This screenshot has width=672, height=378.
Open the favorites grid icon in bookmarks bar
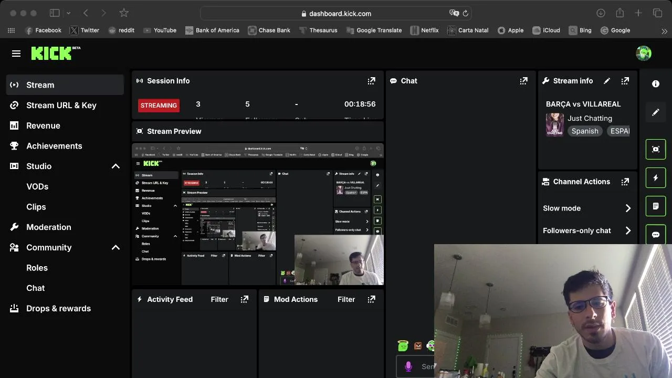11,30
